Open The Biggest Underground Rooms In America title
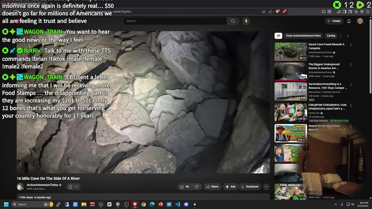 coord(324,66)
